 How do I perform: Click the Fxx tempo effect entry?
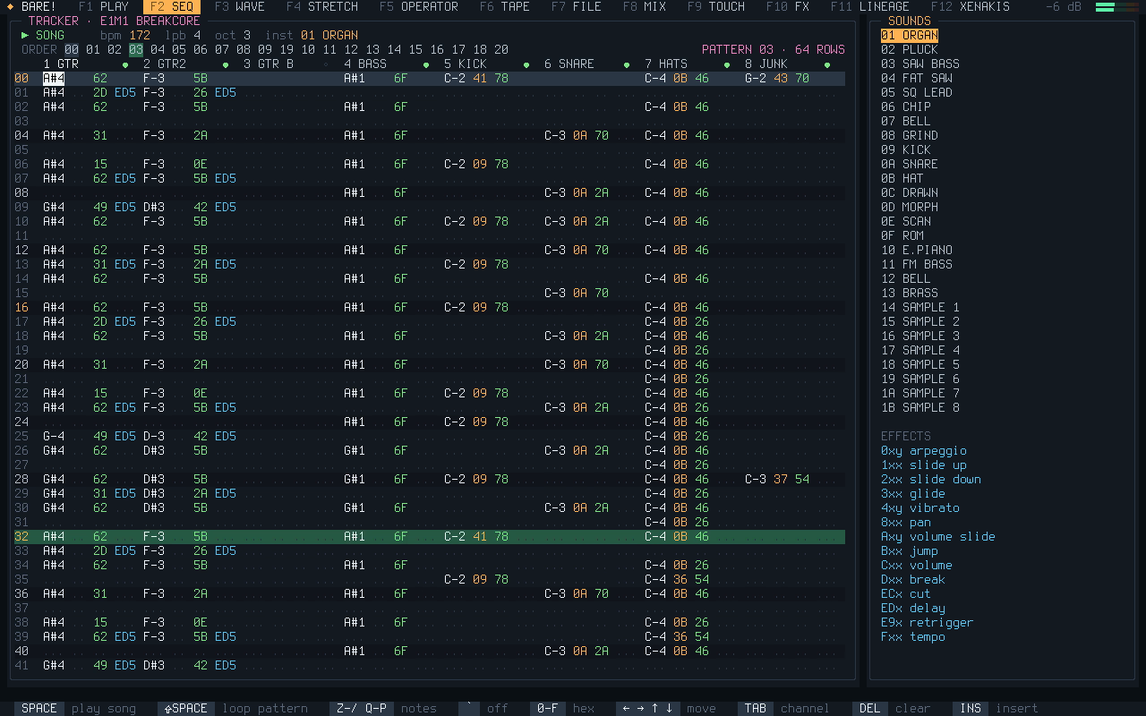(x=913, y=636)
